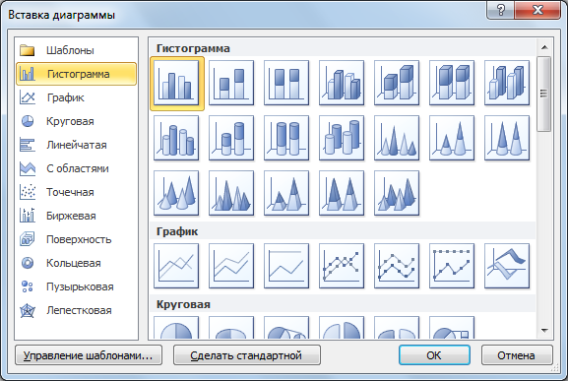Select 3-D pyramid chart thumbnail

(x=397, y=193)
